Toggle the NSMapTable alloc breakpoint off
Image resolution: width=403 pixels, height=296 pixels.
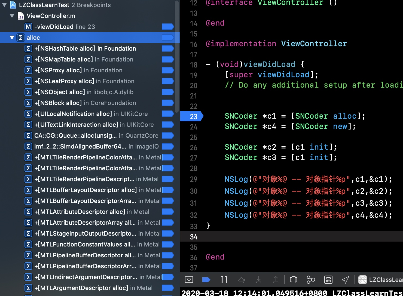click(x=168, y=59)
